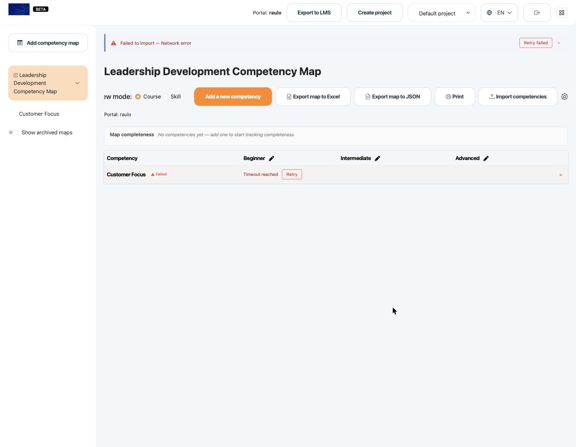The width and height of the screenshot is (576, 447).
Task: Click Retry failed in the error banner
Action: point(536,43)
